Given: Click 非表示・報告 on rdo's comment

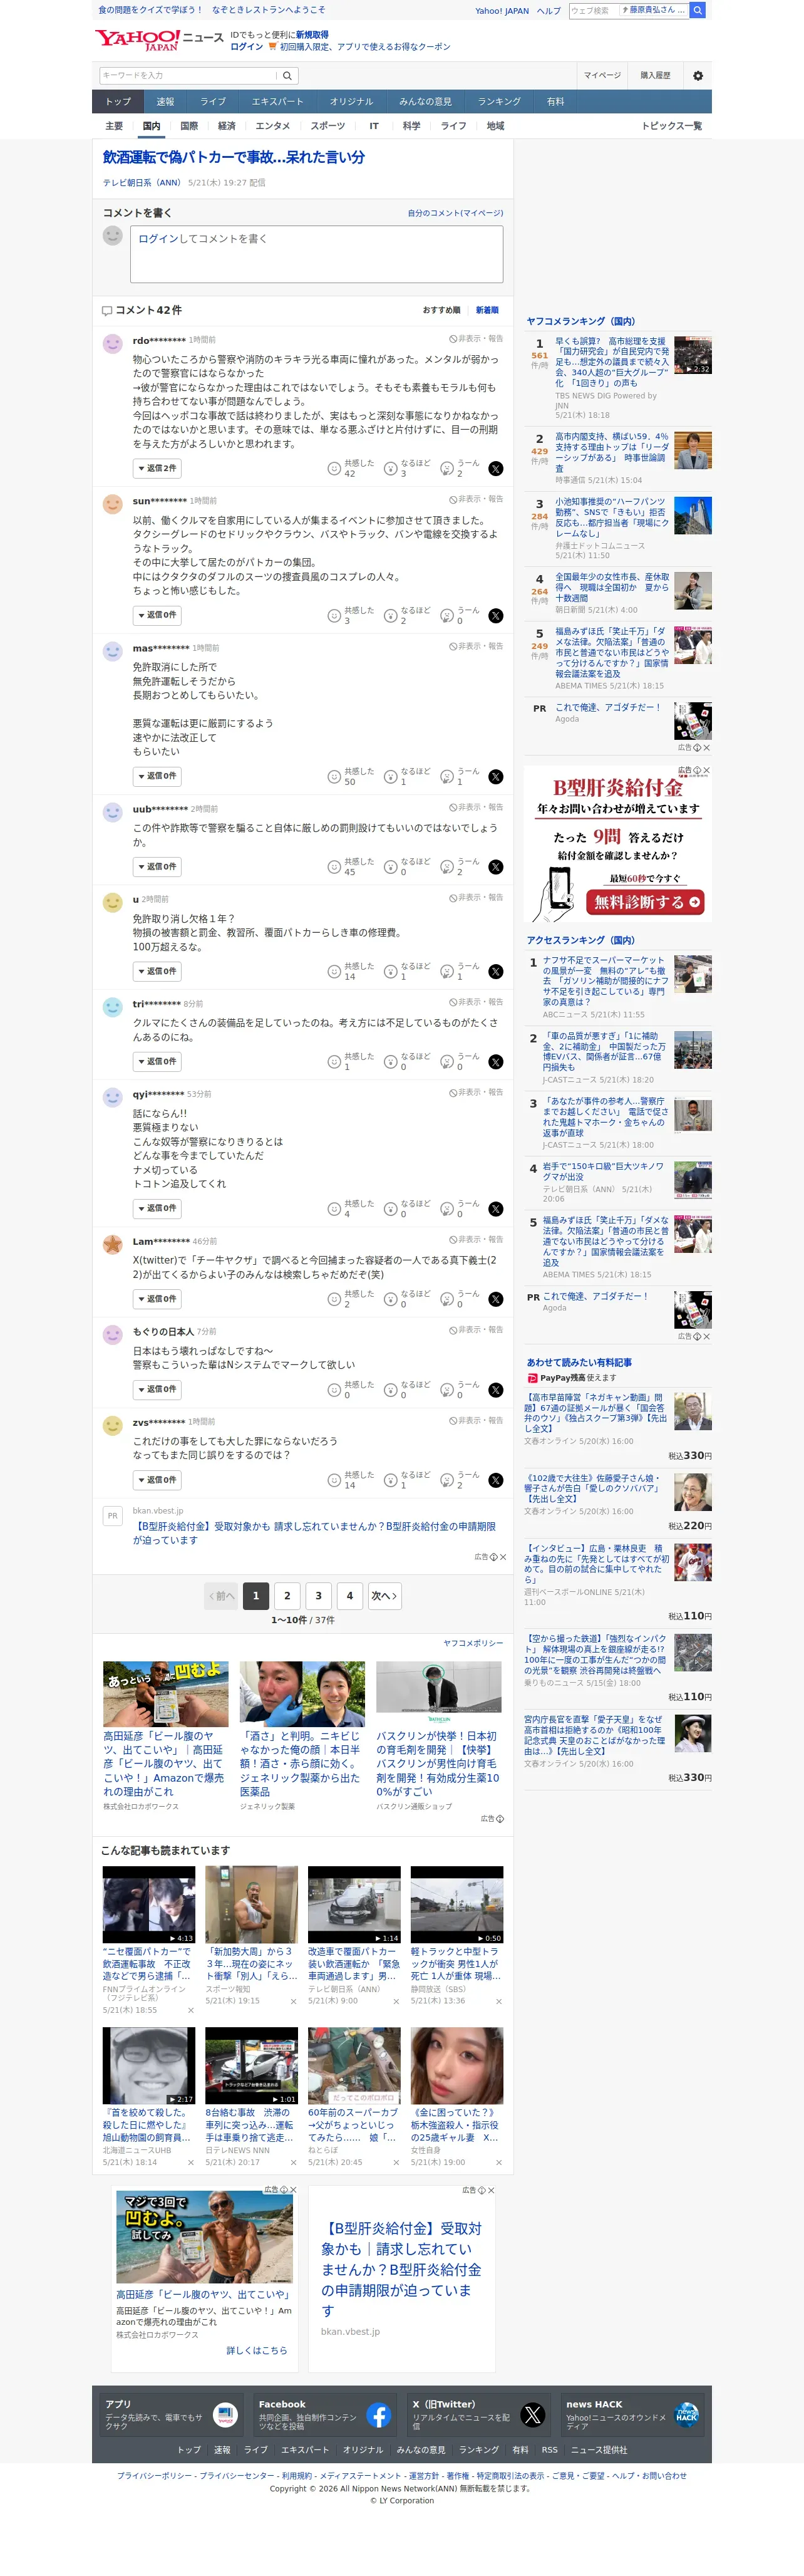Looking at the screenshot, I should (476, 339).
